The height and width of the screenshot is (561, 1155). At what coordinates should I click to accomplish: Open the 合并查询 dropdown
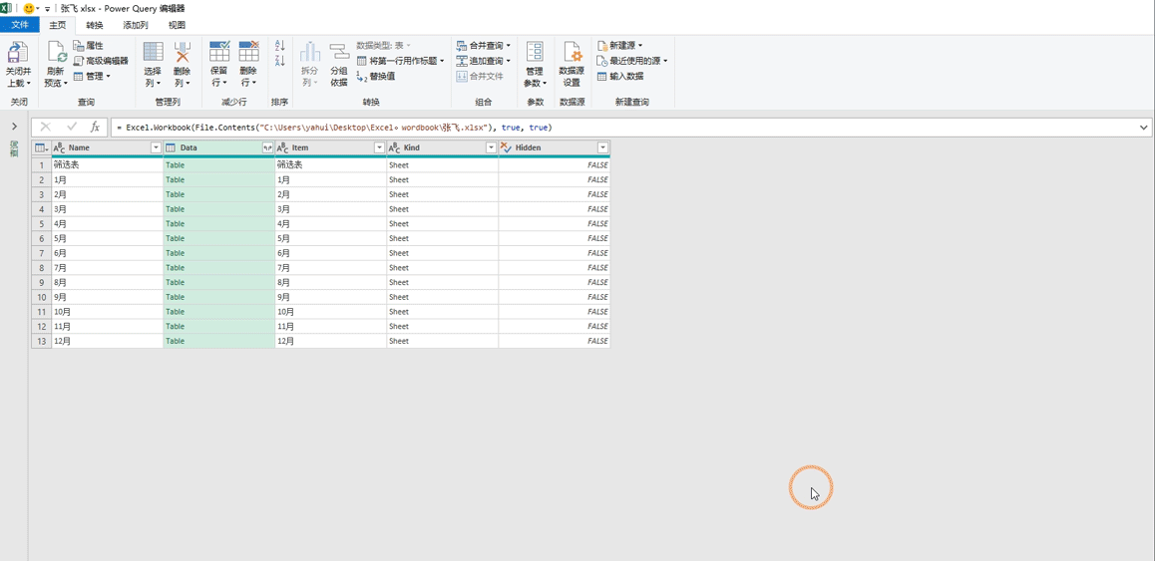[483, 46]
